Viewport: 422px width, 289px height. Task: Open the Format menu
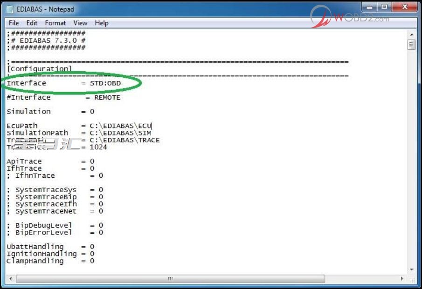(55, 23)
